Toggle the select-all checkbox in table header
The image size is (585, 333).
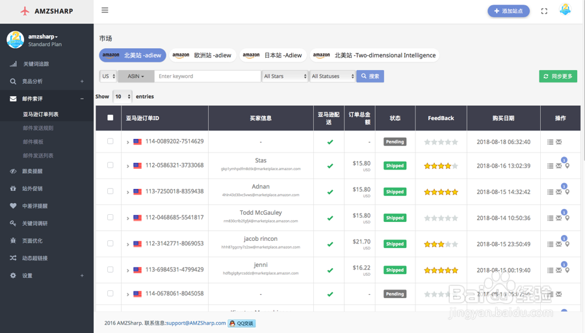pos(110,117)
